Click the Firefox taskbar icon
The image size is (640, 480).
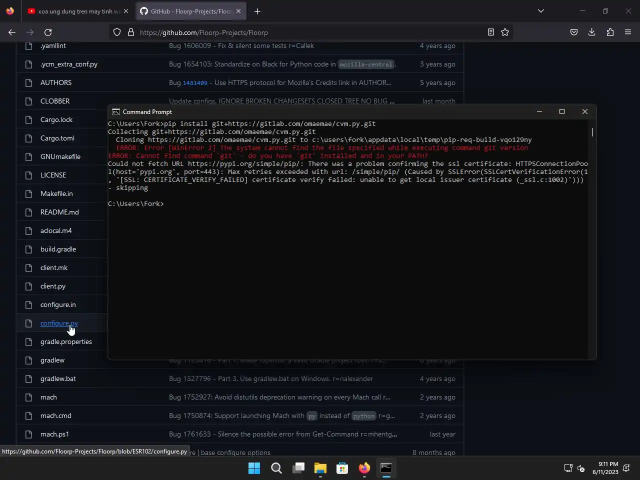tap(364, 468)
